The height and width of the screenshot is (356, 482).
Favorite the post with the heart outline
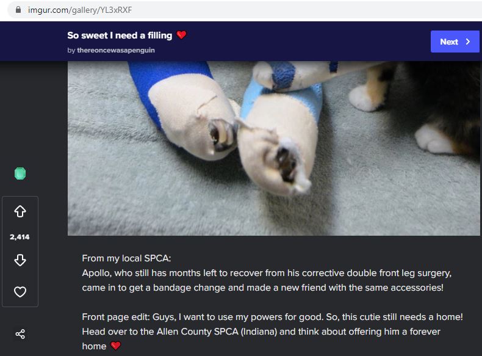point(20,292)
